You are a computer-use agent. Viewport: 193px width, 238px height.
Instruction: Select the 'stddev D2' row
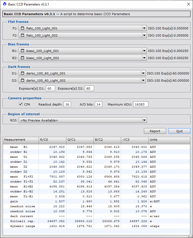coord(96,171)
